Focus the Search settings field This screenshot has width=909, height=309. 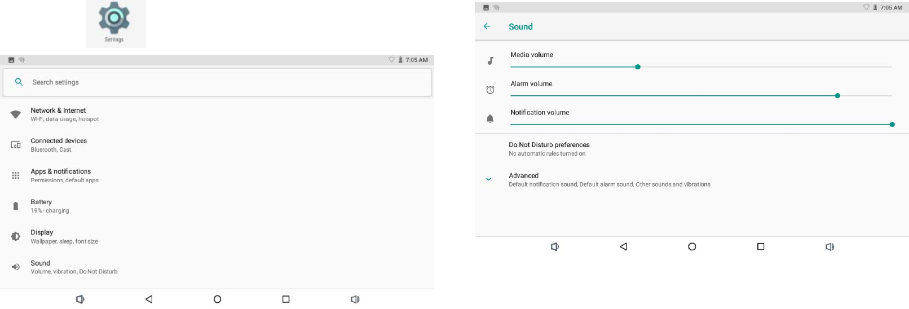pos(226,82)
